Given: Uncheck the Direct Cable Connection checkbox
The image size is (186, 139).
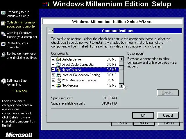Looking at the screenshot, I should [x=53, y=64].
